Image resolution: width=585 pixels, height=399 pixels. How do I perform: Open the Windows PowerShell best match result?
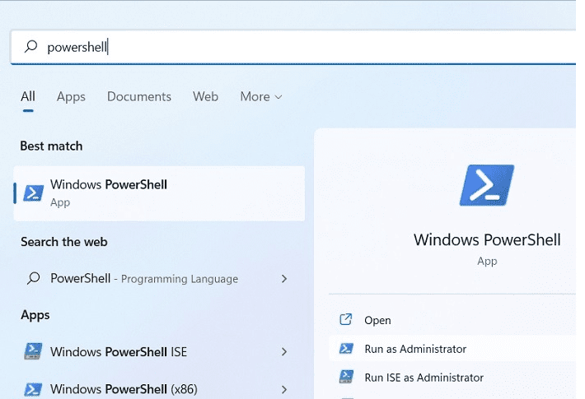[159, 193]
